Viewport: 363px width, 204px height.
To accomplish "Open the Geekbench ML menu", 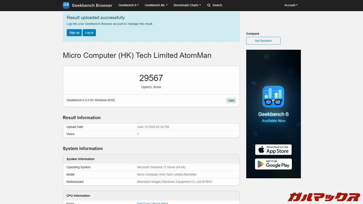I will (x=156, y=5).
